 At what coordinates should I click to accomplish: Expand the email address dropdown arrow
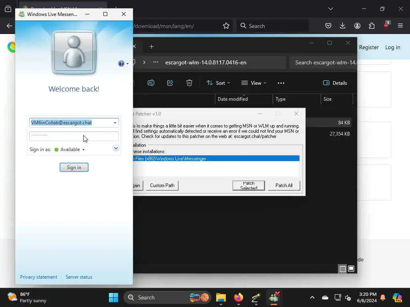[115, 123]
